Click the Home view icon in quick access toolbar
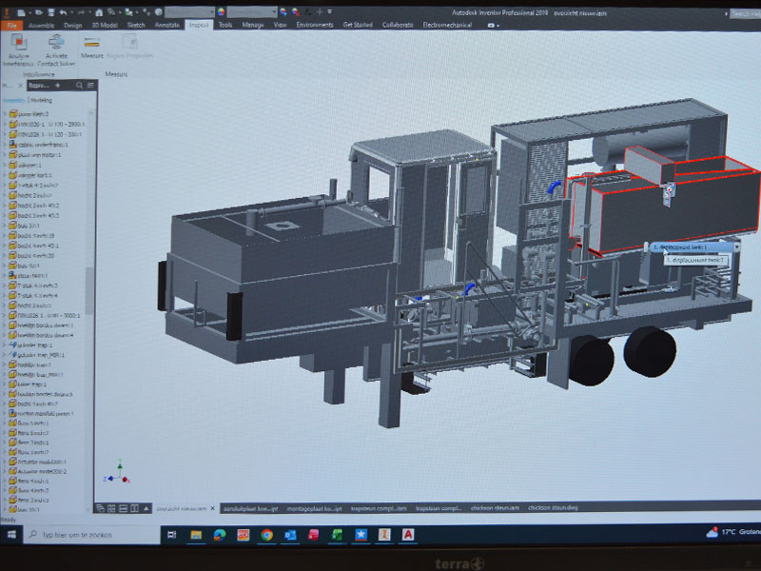The width and height of the screenshot is (761, 571). coord(99,12)
